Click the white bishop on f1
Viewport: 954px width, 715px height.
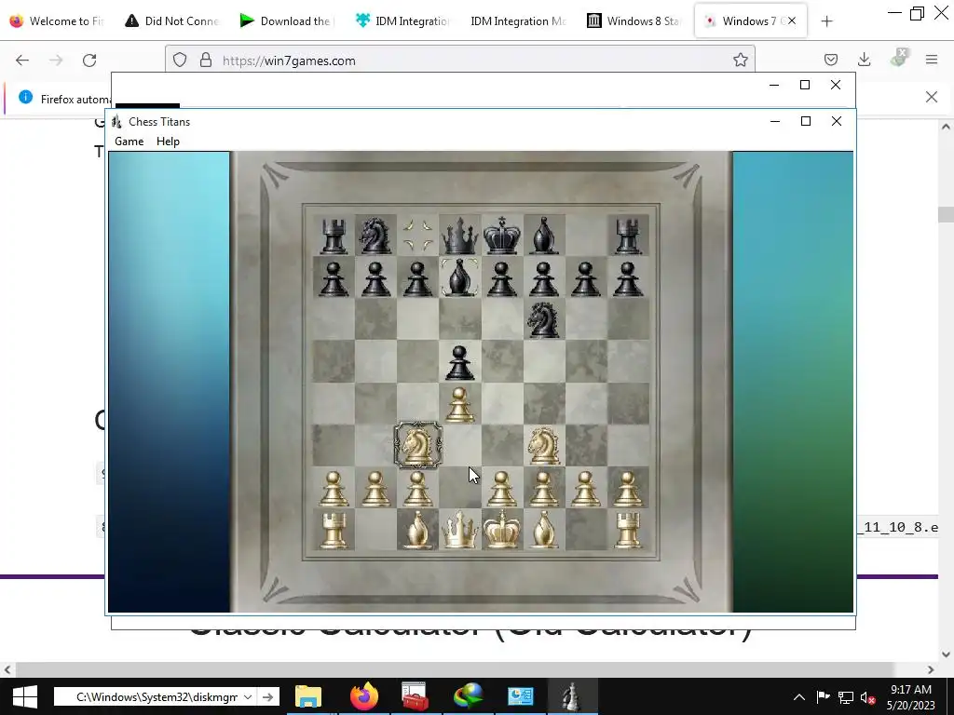tap(544, 530)
